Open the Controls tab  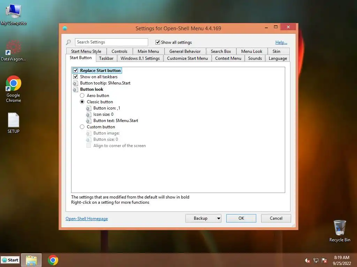coord(119,51)
